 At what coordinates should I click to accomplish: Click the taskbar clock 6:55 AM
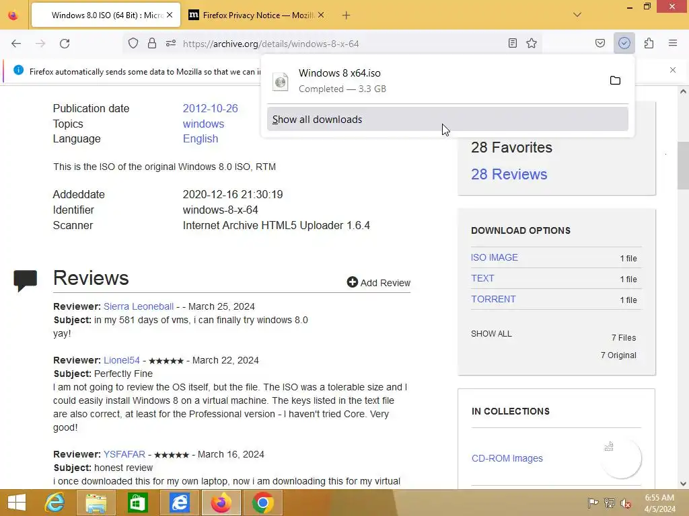tap(659, 503)
